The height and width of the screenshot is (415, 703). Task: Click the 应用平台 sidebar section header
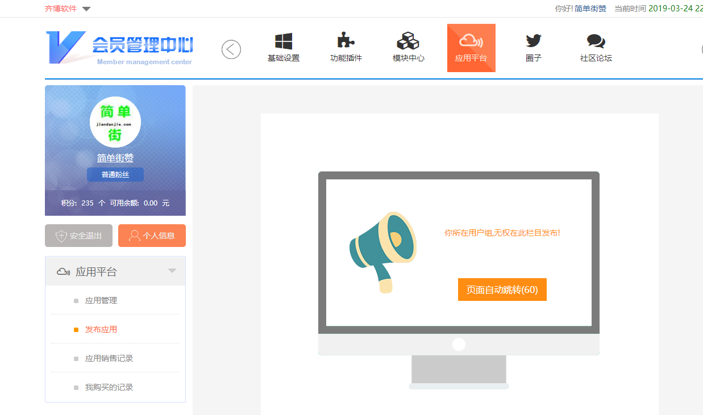point(96,272)
